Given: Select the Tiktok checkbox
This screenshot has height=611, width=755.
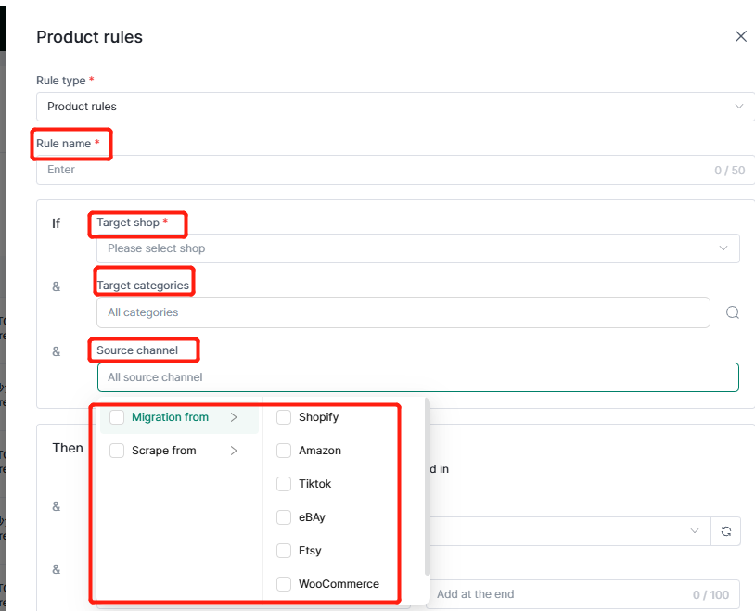Looking at the screenshot, I should point(284,484).
